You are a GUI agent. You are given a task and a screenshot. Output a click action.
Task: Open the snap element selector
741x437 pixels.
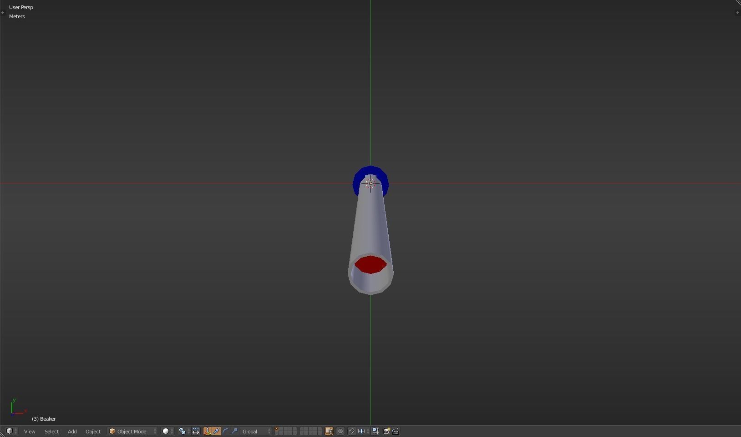tap(364, 431)
